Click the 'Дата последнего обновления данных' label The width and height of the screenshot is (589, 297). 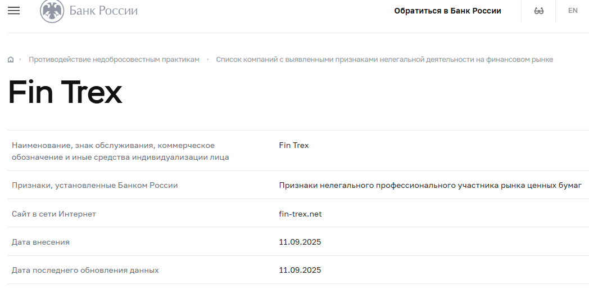coord(85,270)
